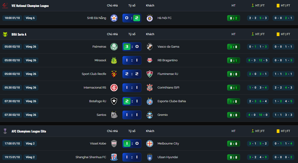Click the Vasco da Gama club crest
The height and width of the screenshot is (163, 298).
[149, 47]
